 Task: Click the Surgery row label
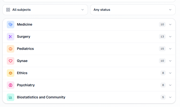tap(24, 37)
